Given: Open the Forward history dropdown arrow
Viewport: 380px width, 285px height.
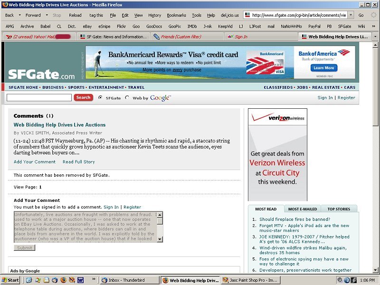Looking at the screenshot, I should pyautogui.click(x=47, y=15).
